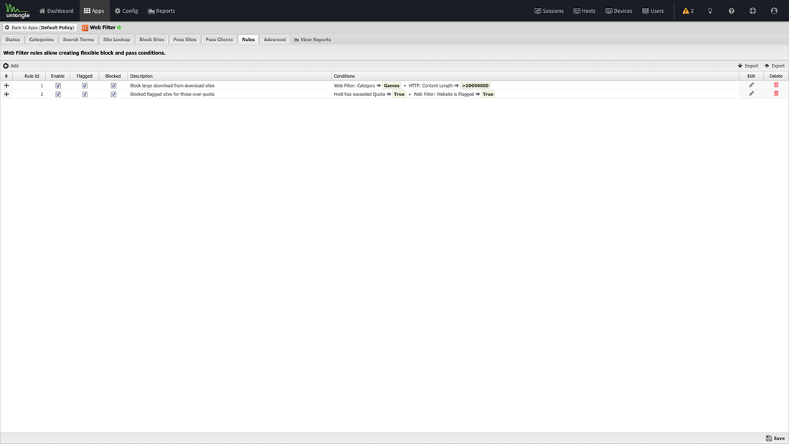Edit the large download rule
This screenshot has height=444, width=789.
(x=751, y=85)
